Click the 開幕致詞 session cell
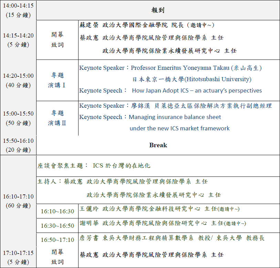 57,40
